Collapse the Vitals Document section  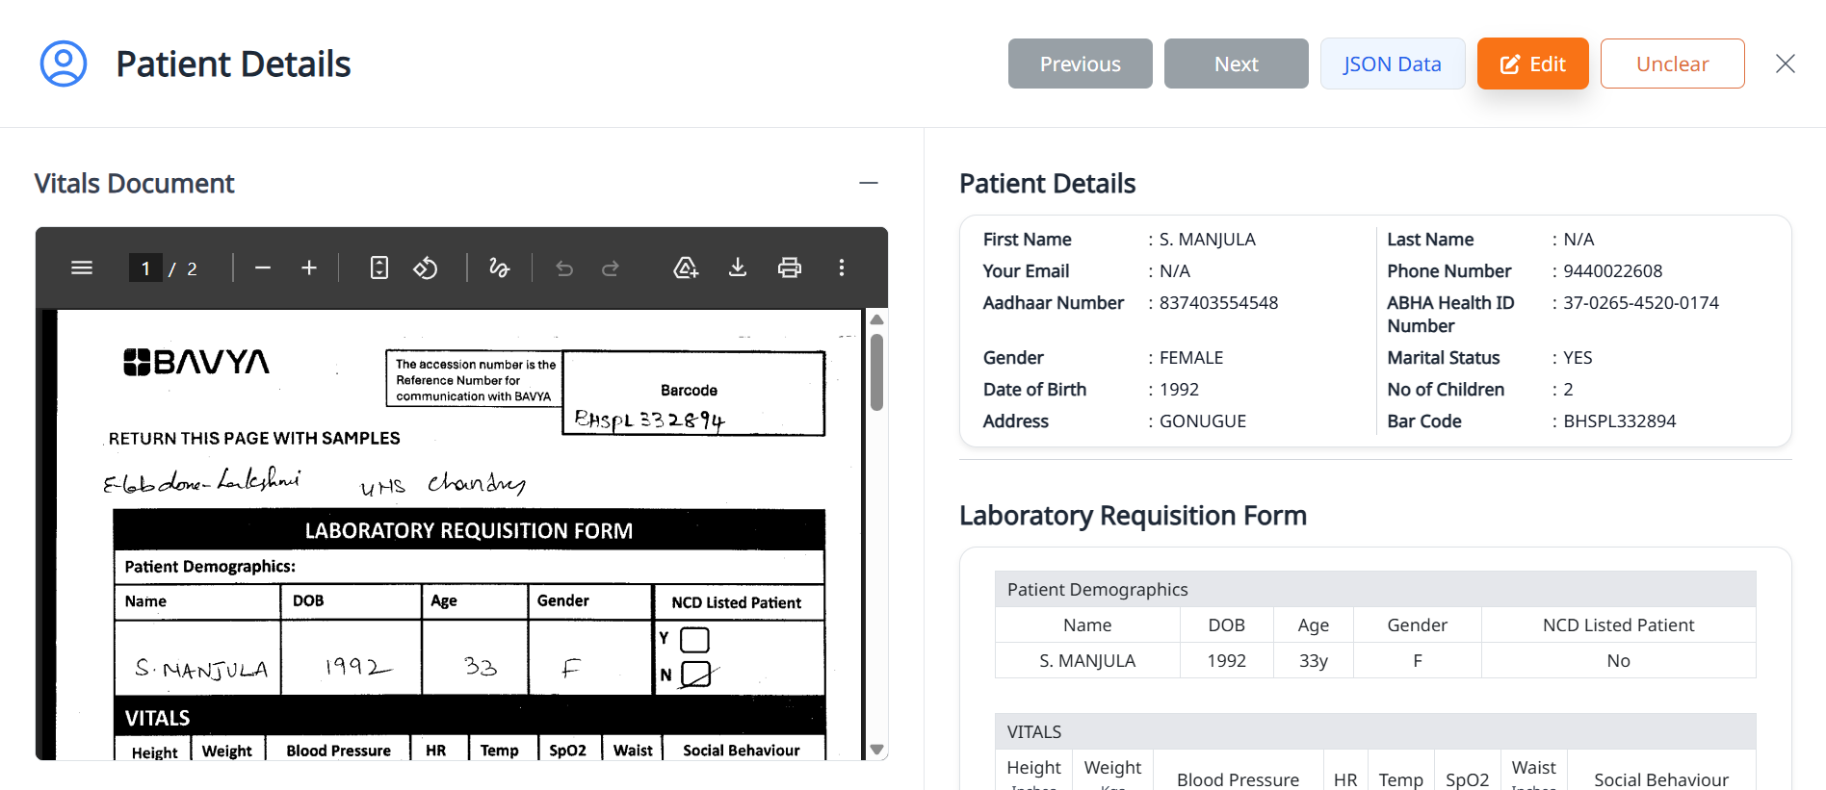click(869, 183)
